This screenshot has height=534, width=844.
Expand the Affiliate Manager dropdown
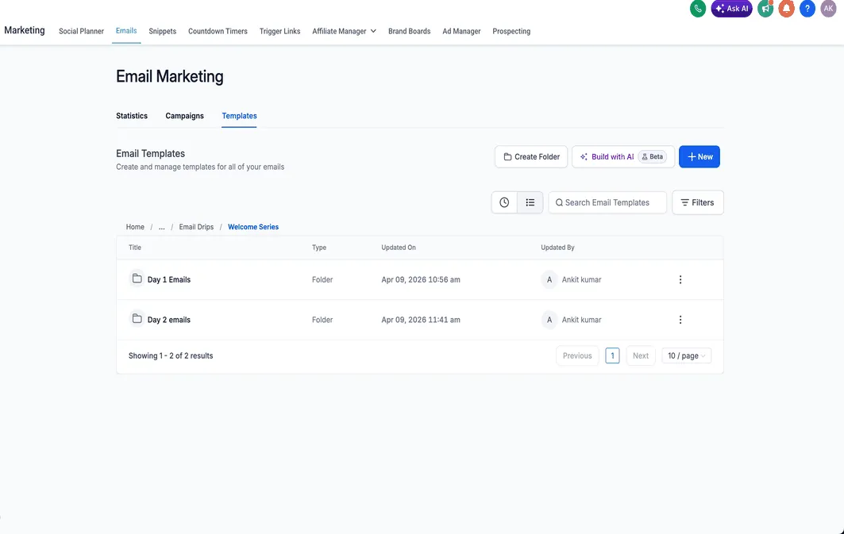click(x=344, y=31)
